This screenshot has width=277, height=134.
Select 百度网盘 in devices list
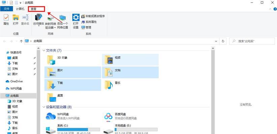pos(130,116)
